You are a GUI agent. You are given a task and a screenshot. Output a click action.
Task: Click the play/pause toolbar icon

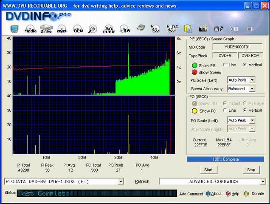click(234, 29)
